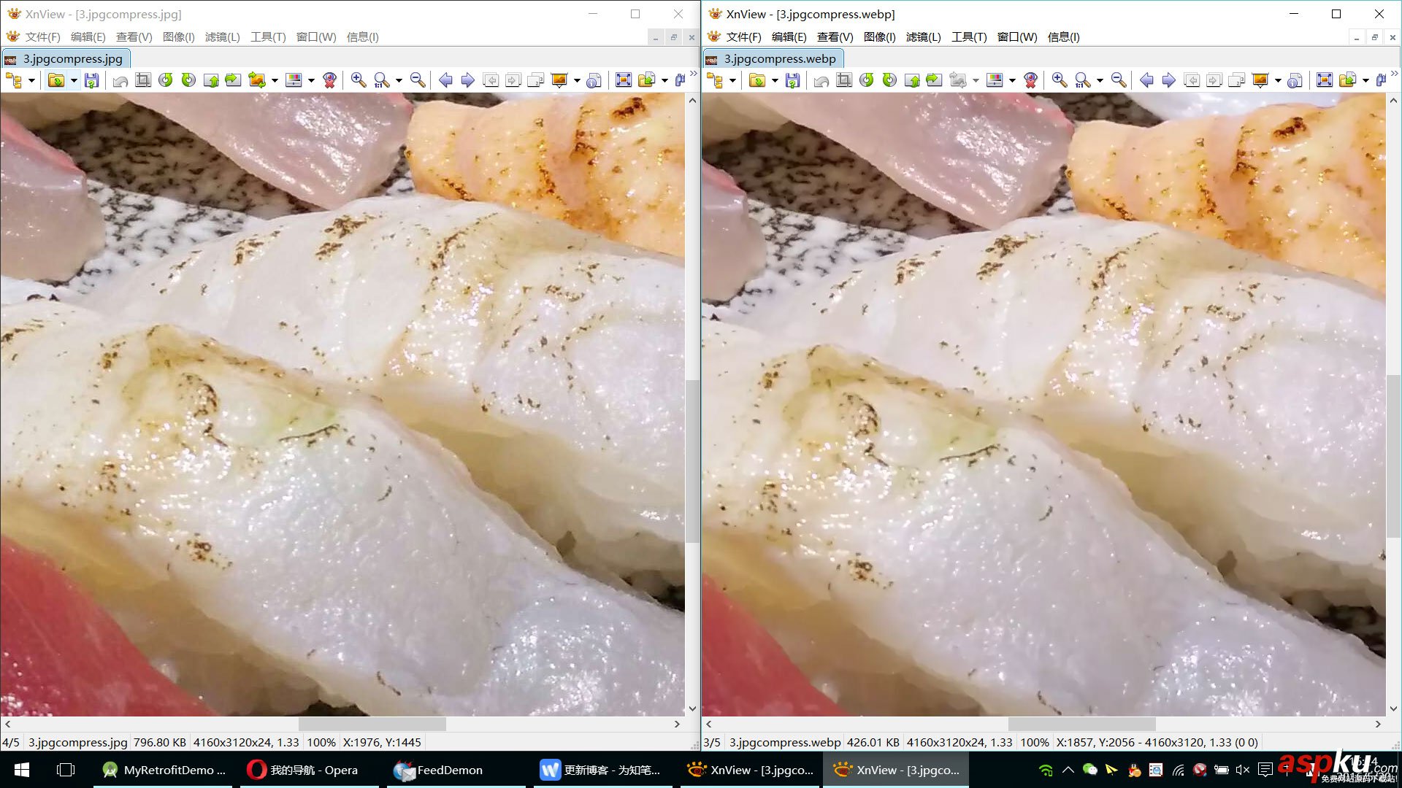Image resolution: width=1402 pixels, height=788 pixels.
Task: Open the 滤镜(L) menu
Action: [223, 36]
